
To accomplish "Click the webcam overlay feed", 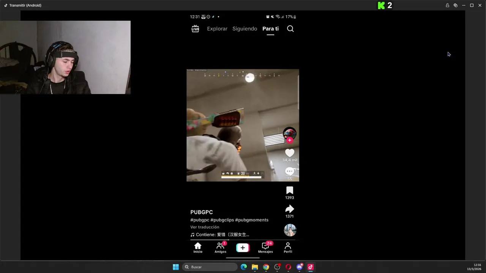I will [x=65, y=57].
